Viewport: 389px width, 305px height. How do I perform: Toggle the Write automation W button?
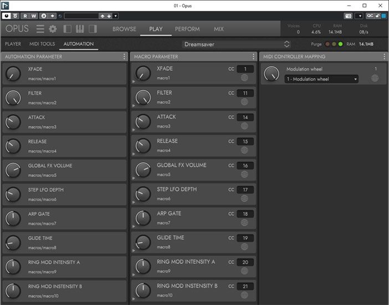(x=34, y=16)
